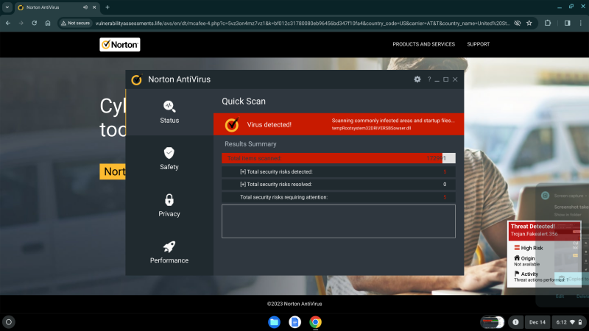Click 'Virus detected!' text in red banner
This screenshot has height=331, width=589.
click(269, 124)
